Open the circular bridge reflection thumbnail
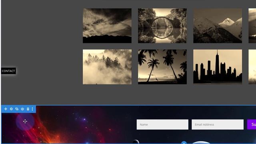The width and height of the screenshot is (256, 144). (x=162, y=26)
